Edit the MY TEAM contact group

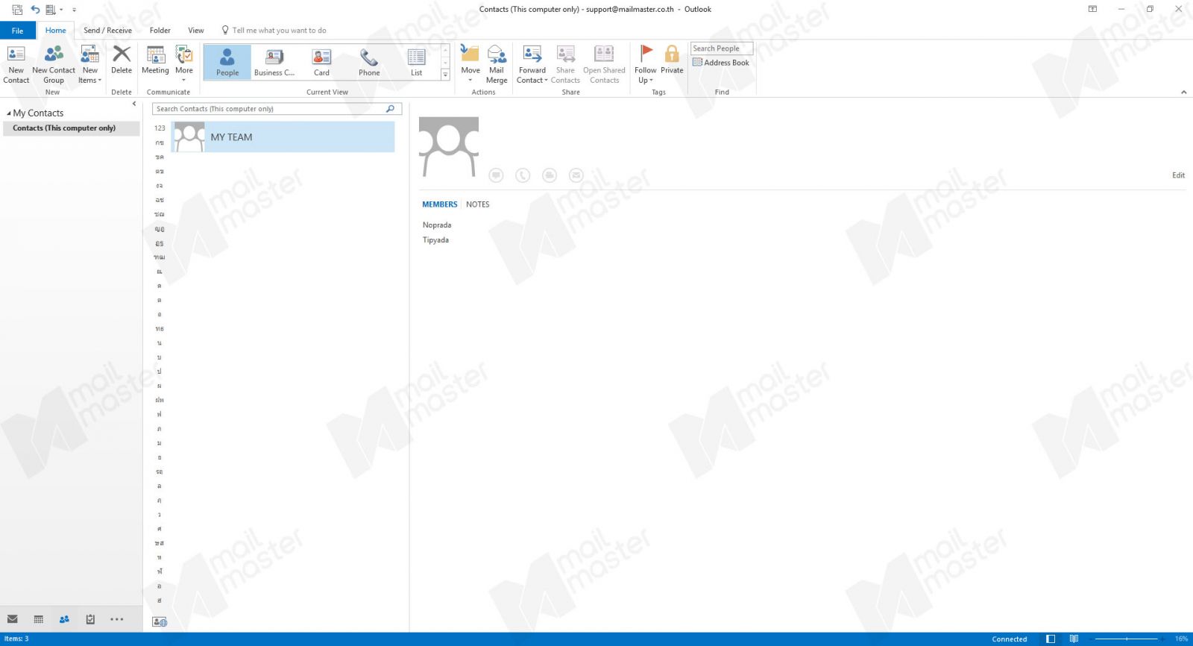1178,175
